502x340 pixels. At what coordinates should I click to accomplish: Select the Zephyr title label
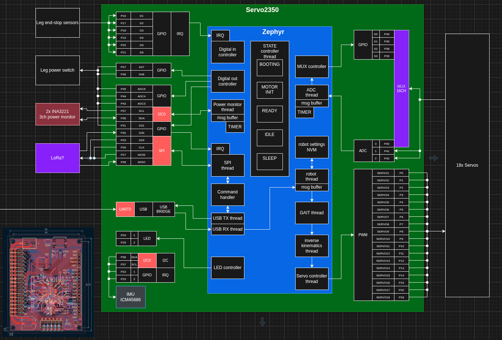point(273,32)
